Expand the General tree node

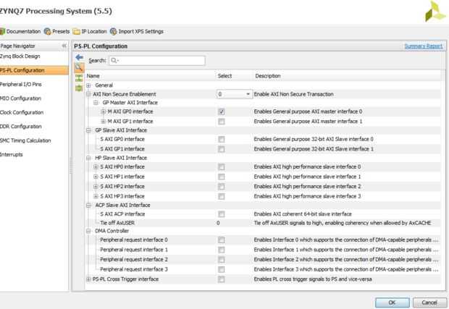click(88, 85)
